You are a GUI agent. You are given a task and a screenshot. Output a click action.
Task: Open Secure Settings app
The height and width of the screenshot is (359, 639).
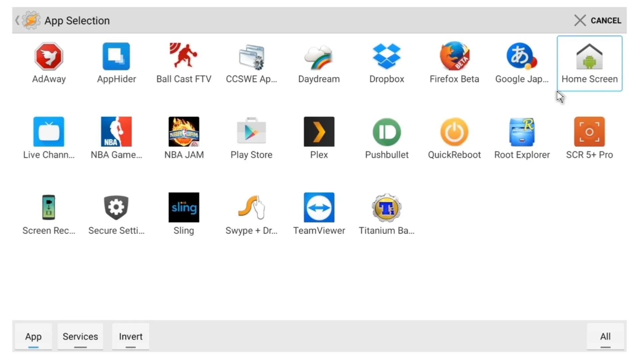(116, 213)
